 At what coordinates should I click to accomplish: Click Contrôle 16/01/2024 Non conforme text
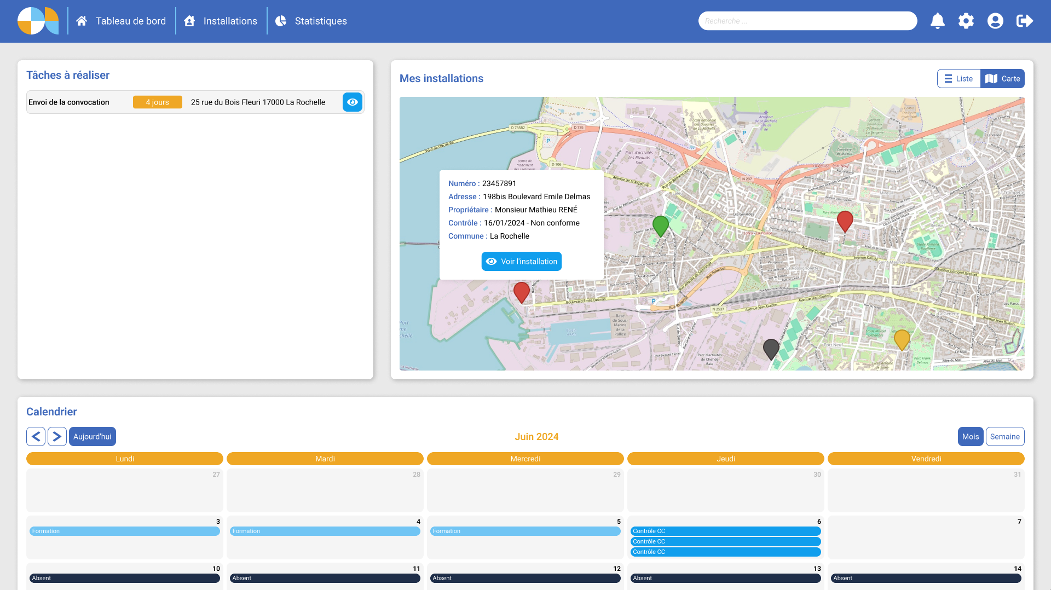(514, 223)
